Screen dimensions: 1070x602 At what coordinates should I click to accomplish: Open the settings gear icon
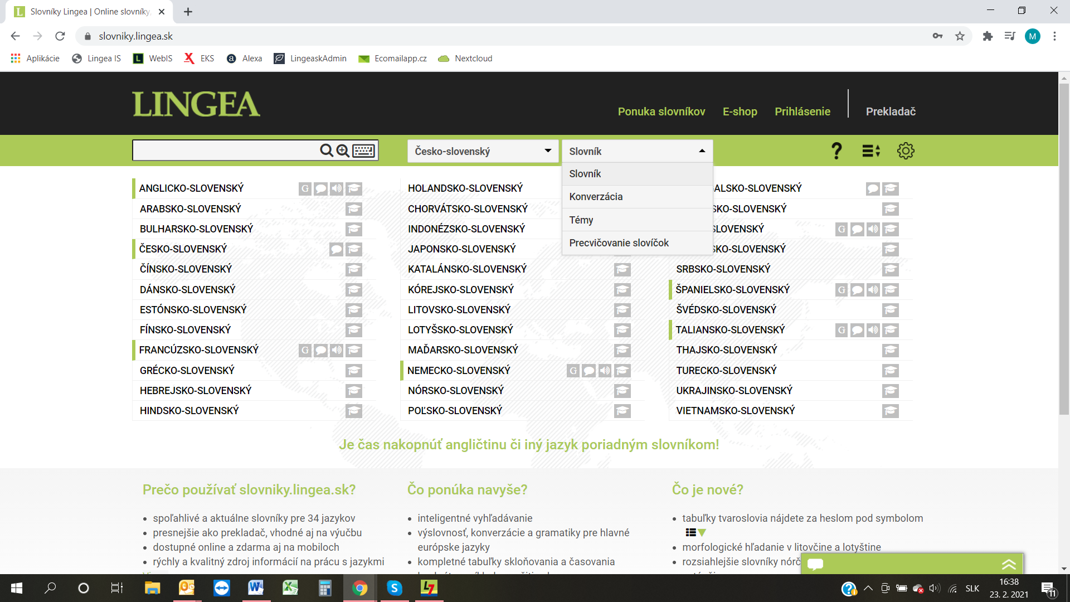[x=906, y=151]
